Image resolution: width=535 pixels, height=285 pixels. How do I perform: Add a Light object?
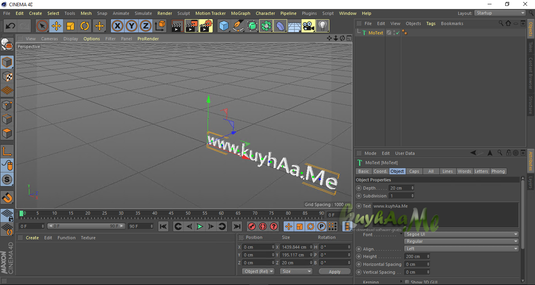click(322, 26)
